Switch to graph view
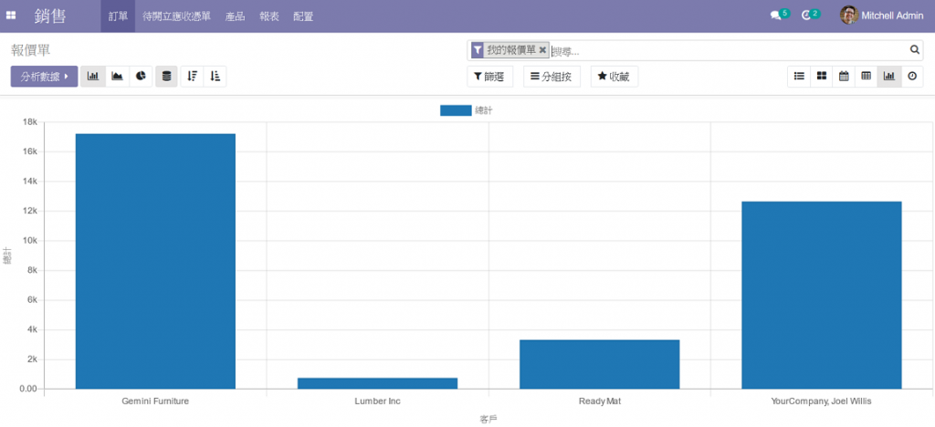 tap(888, 77)
